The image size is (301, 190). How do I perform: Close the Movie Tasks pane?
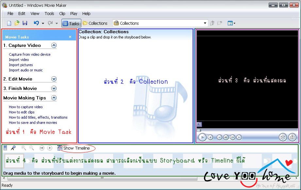[70, 37]
